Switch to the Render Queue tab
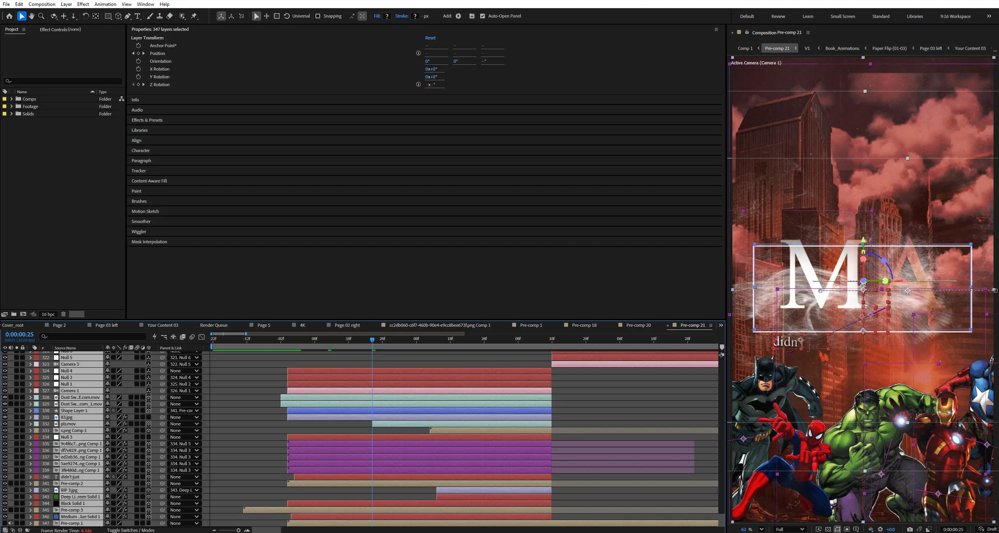This screenshot has height=533, width=999. pos(214,325)
